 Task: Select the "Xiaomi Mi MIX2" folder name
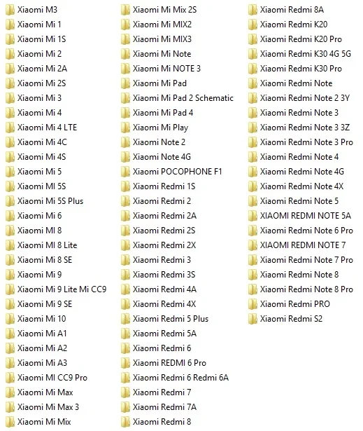[162, 25]
